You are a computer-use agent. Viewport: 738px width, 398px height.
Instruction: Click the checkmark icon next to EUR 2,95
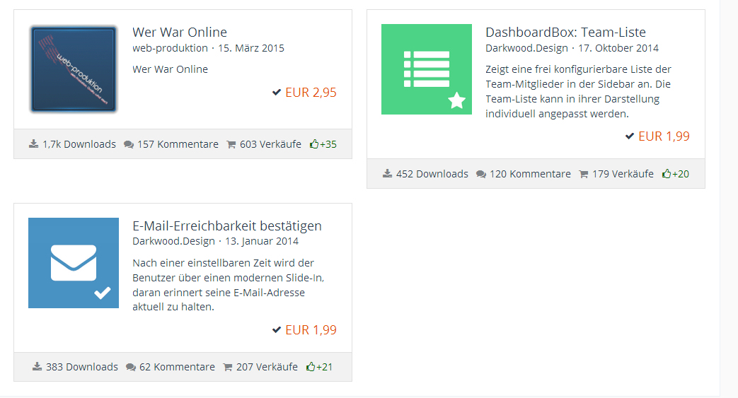pos(277,93)
